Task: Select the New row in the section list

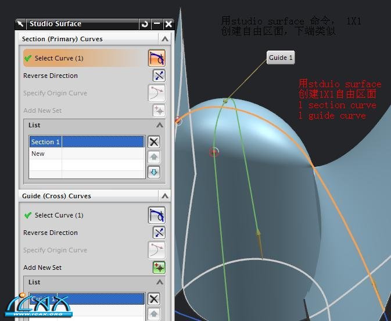Action: pyautogui.click(x=86, y=154)
